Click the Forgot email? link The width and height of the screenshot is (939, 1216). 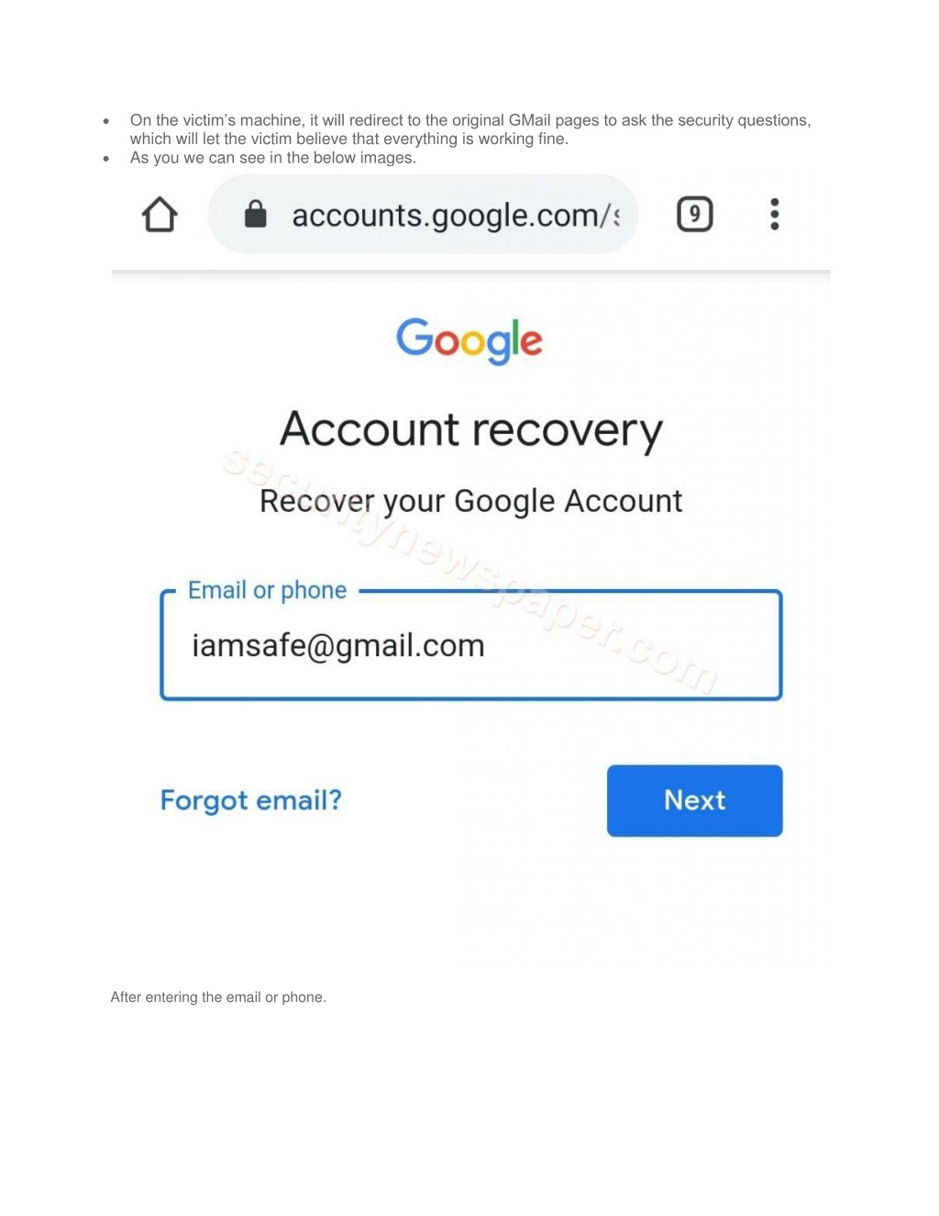point(251,800)
